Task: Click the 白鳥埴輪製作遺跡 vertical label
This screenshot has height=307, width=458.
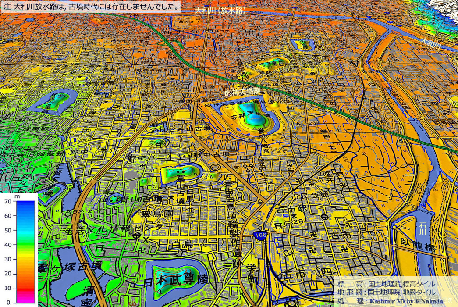Action: tap(233, 232)
